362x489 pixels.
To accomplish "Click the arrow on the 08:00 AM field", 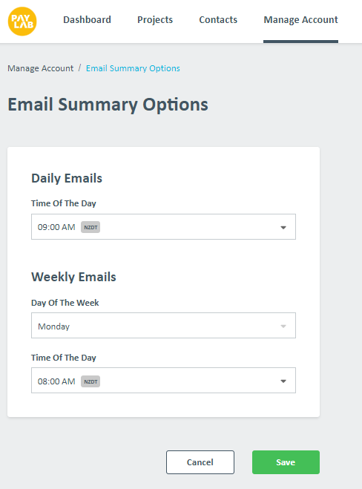I will click(283, 381).
